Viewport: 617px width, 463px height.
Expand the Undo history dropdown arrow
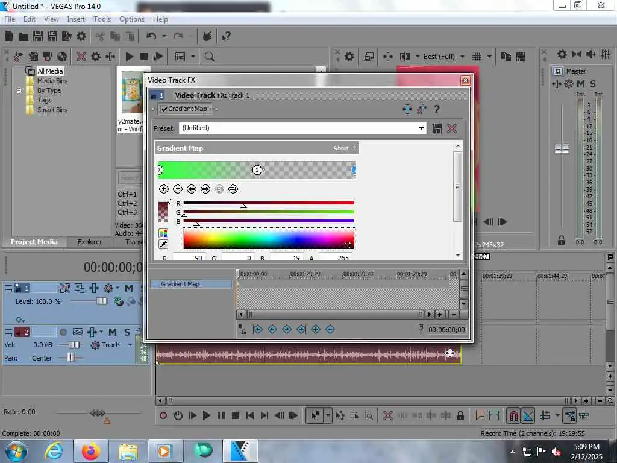coord(164,36)
